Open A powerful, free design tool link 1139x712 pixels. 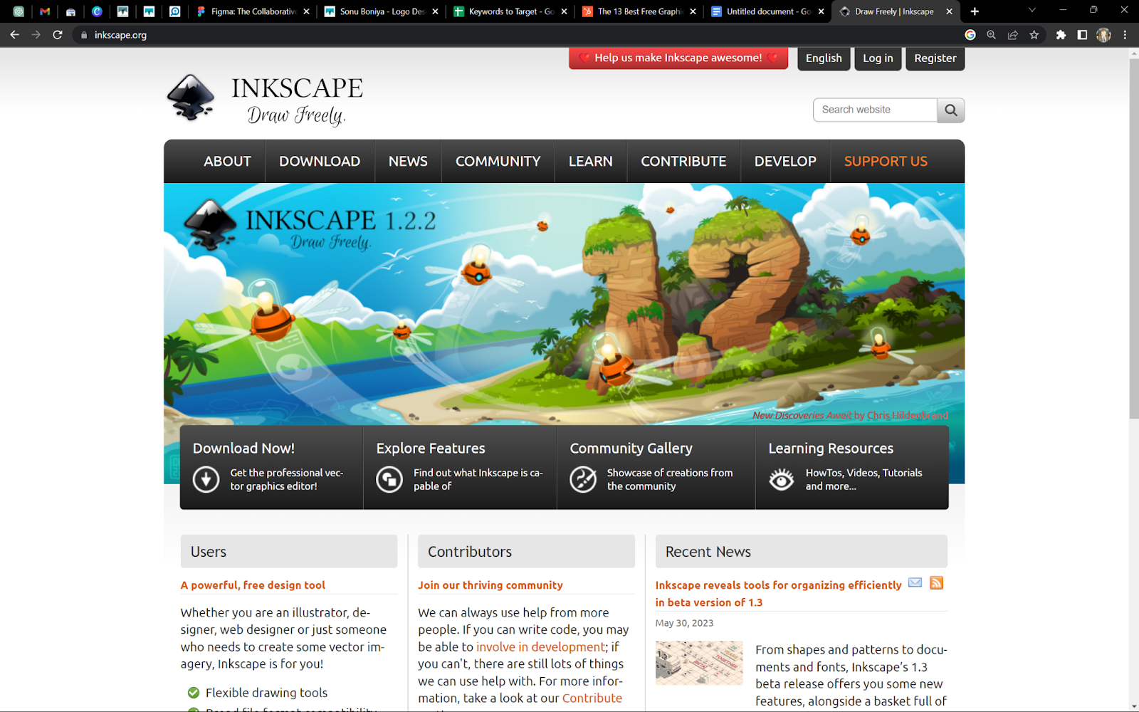253,585
